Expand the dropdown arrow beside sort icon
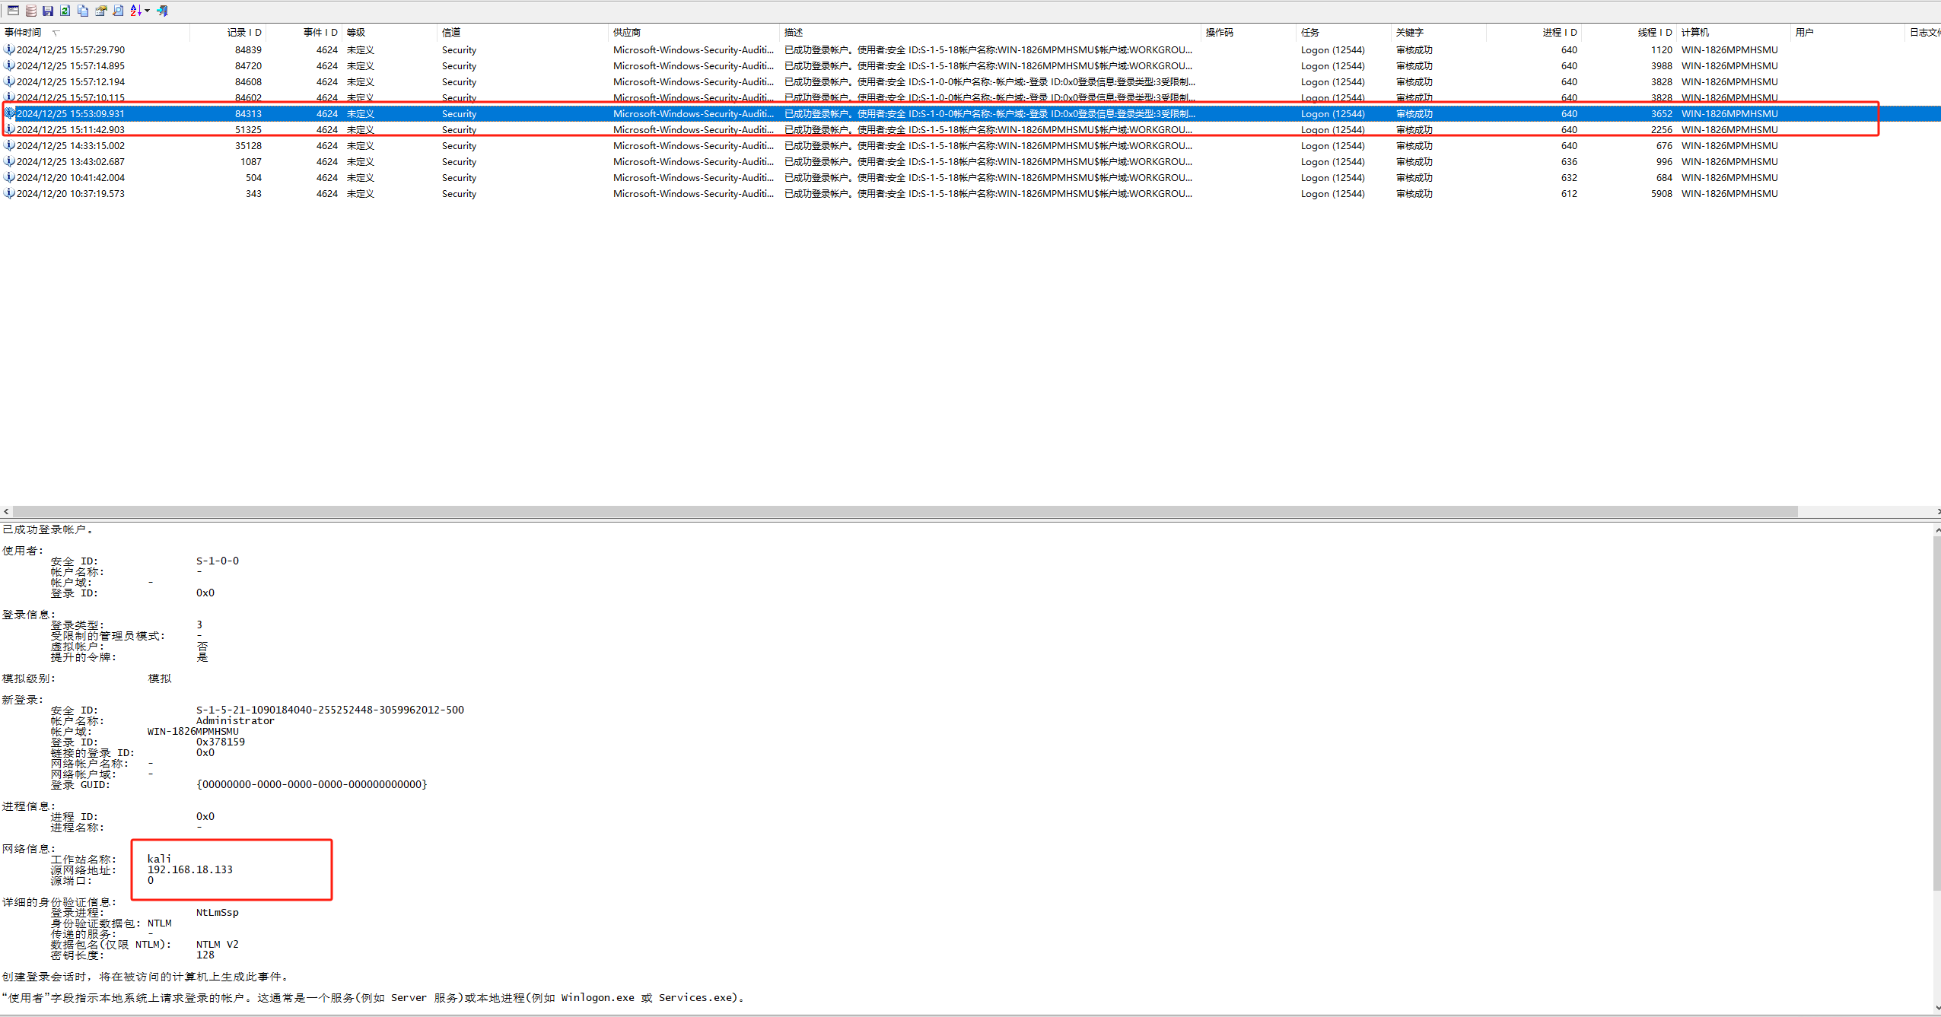The width and height of the screenshot is (1941, 1017). pyautogui.click(x=147, y=11)
